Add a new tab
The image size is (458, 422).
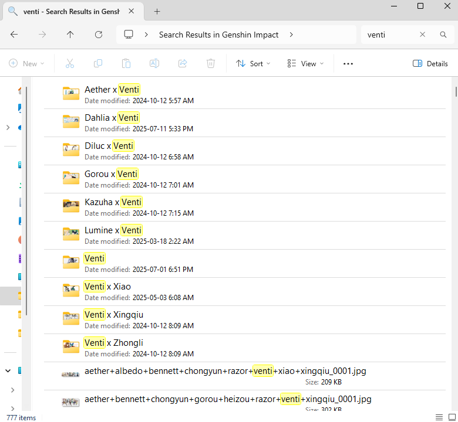pyautogui.click(x=157, y=12)
